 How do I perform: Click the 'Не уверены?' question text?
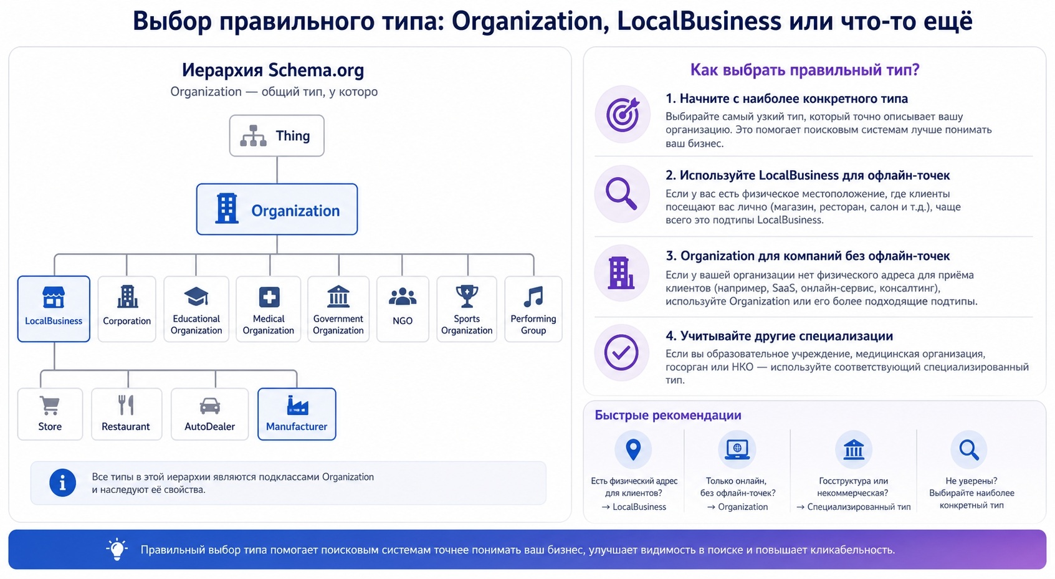(x=971, y=481)
